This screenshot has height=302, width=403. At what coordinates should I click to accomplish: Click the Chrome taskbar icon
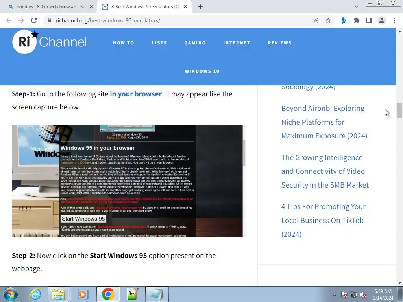point(108,294)
